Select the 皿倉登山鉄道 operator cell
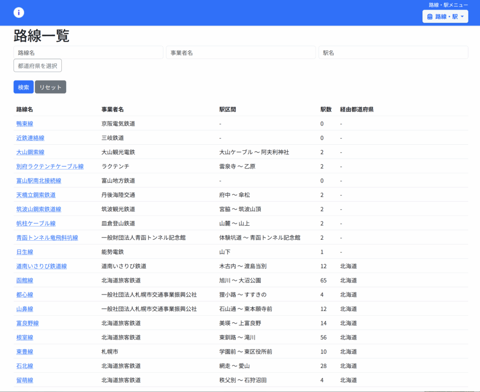 118,223
